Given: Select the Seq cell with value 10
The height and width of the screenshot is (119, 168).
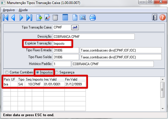Looking at the screenshot, I should [28, 84].
